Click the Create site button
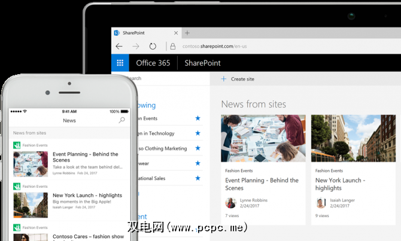The width and height of the screenshot is (401, 241). pyautogui.click(x=238, y=79)
